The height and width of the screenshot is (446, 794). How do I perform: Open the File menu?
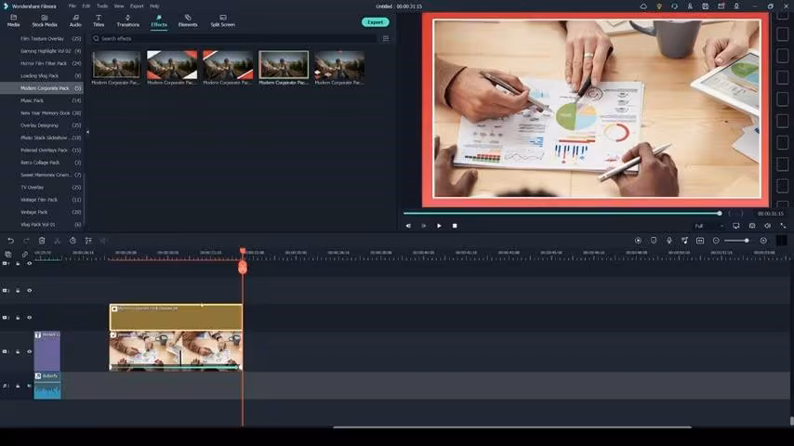tap(72, 7)
